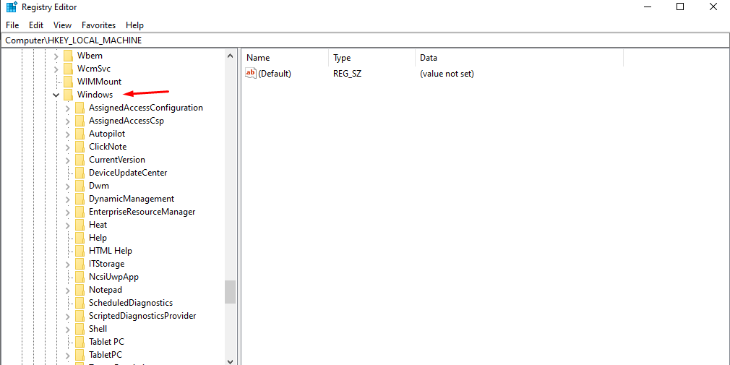Click the tree pane scrollbar thumb

[230, 292]
